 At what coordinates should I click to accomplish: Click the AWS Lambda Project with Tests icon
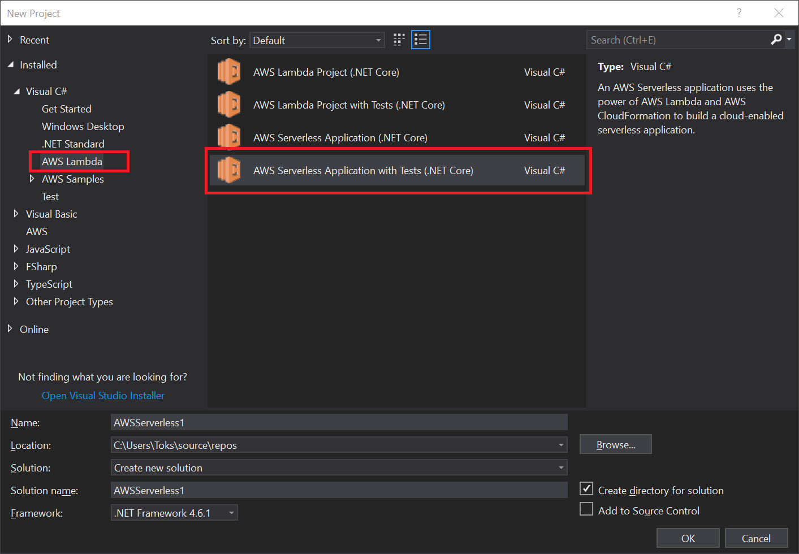click(x=229, y=105)
